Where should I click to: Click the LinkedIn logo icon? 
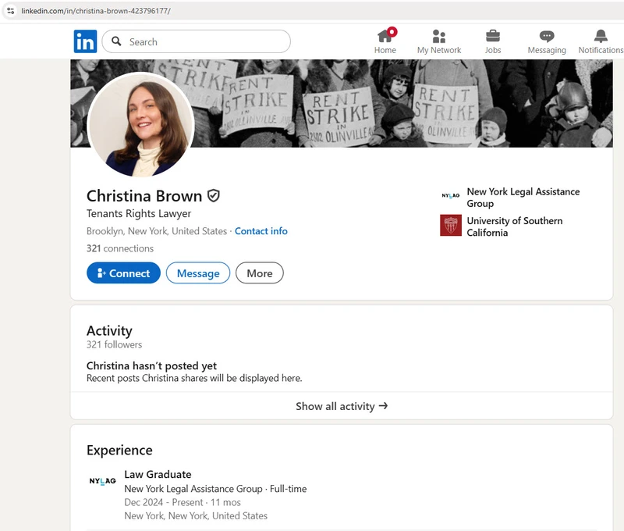(85, 41)
